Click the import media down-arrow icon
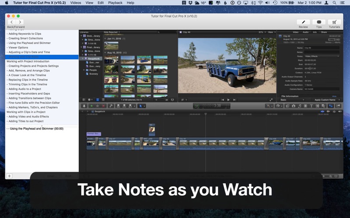 click(x=84, y=106)
